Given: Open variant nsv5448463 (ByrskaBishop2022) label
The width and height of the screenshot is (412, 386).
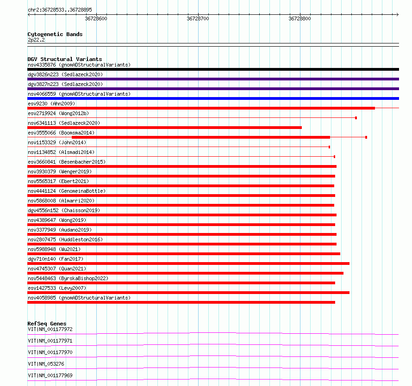Looking at the screenshot, I should [x=68, y=278].
